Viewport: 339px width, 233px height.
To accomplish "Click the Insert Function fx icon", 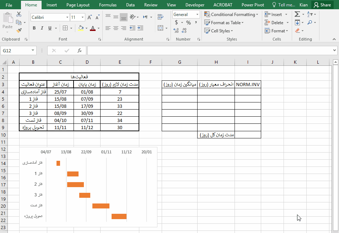I will (80, 51).
